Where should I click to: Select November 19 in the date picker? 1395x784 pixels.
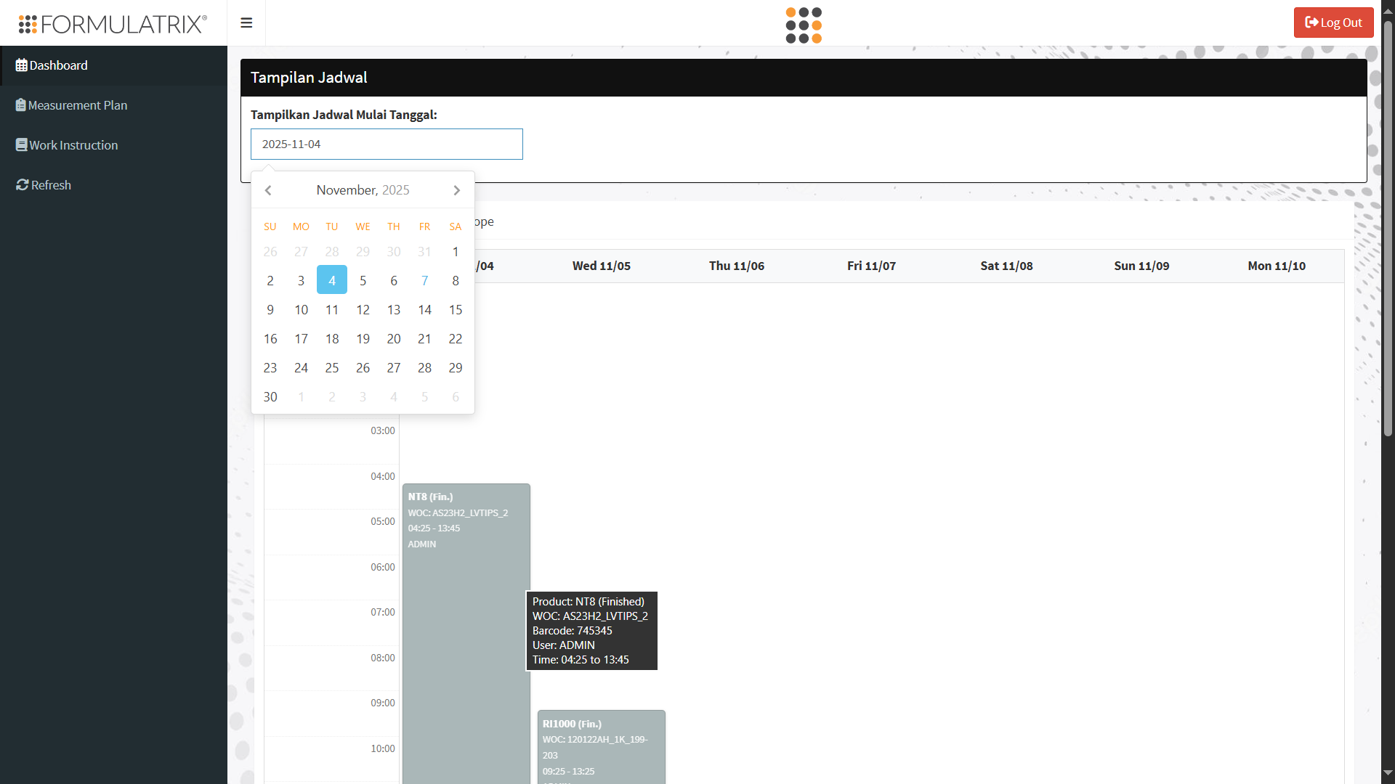363,338
